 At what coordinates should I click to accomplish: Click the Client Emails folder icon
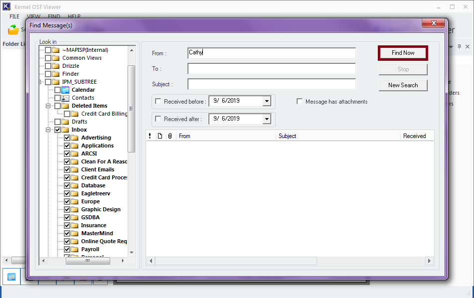(x=75, y=169)
